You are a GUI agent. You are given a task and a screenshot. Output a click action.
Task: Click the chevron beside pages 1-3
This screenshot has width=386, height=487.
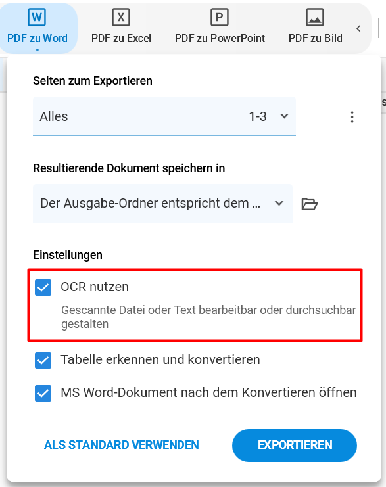284,116
